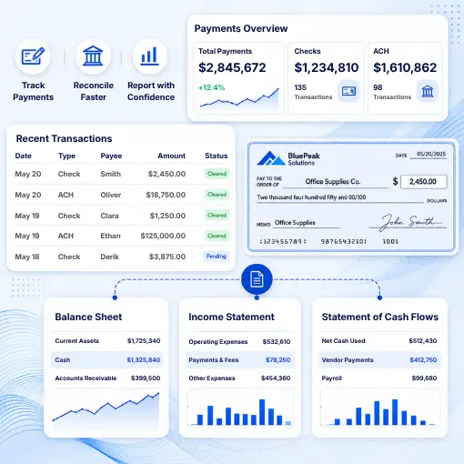Click the 135 Transactions count

pos(313,92)
